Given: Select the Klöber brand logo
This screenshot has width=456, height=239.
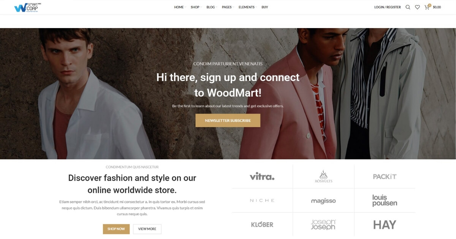Looking at the screenshot, I should tap(262, 225).
